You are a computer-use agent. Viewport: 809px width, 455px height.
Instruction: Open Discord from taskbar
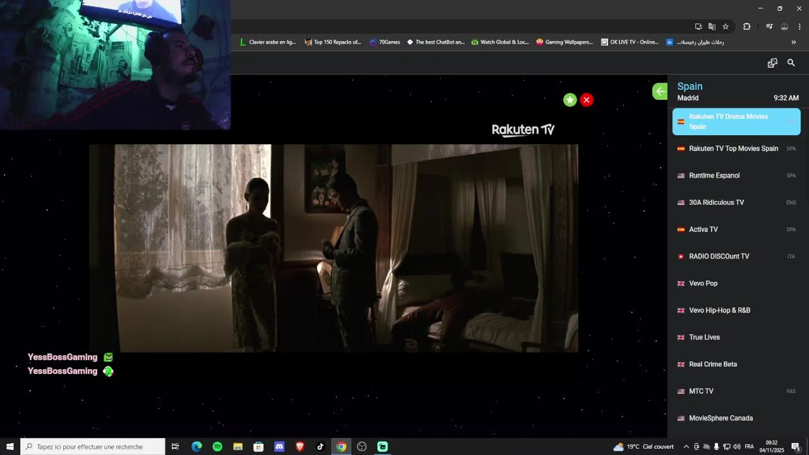coord(279,447)
